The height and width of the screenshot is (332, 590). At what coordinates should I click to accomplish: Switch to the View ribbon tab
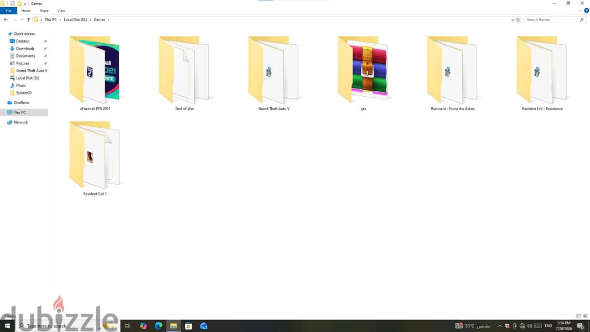pos(61,11)
